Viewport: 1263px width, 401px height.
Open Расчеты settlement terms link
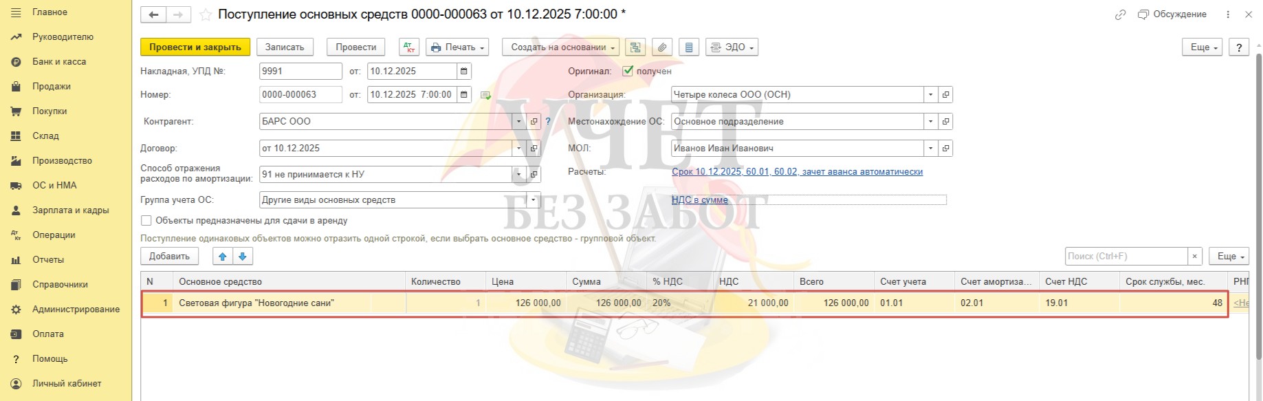point(797,171)
